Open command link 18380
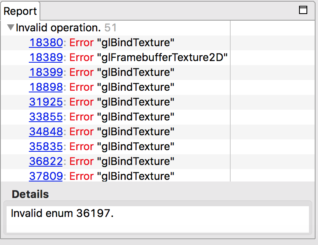 click(x=46, y=42)
